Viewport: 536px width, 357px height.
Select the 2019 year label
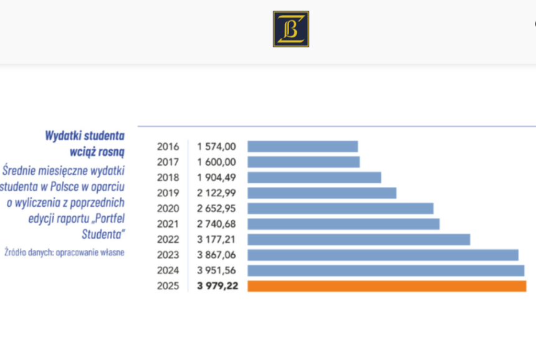click(x=168, y=193)
